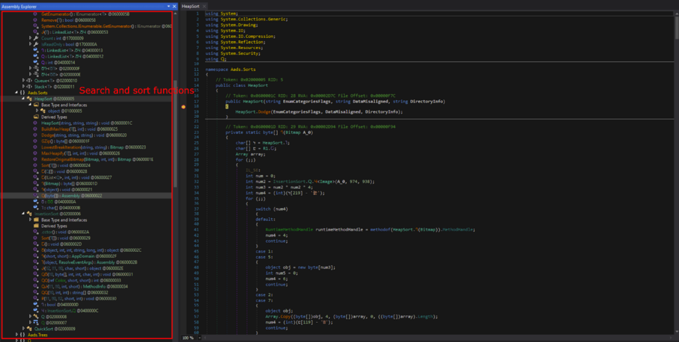Expand the QuickSort class node
Image resolution: width=679 pixels, height=342 pixels.
pos(23,328)
